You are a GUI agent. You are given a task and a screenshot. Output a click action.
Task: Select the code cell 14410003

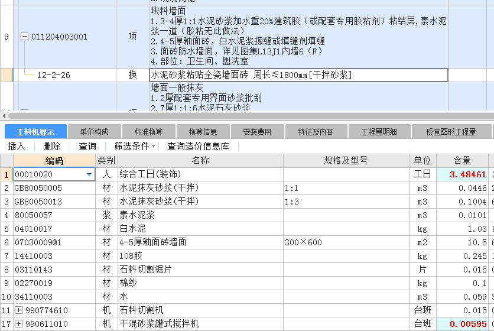pos(54,256)
